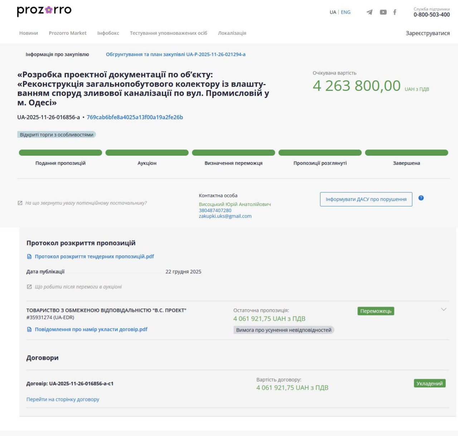Expand the В.С. ПРОЕКТ bid details chevron
Viewport: 458px width, 436px height.
(444, 309)
